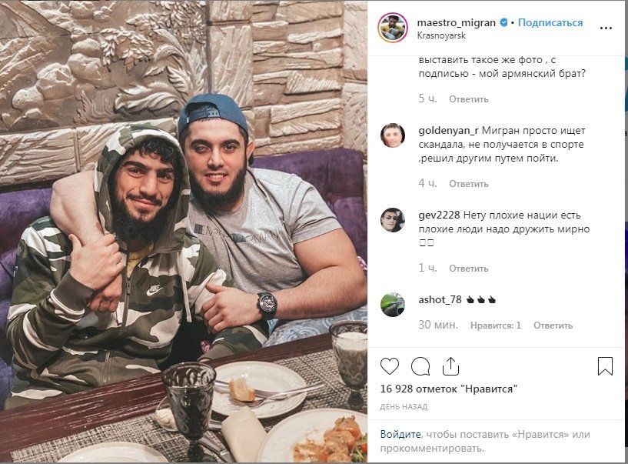The height and width of the screenshot is (464, 628).
Task: Follow the account via Подписаться
Action: tap(550, 22)
